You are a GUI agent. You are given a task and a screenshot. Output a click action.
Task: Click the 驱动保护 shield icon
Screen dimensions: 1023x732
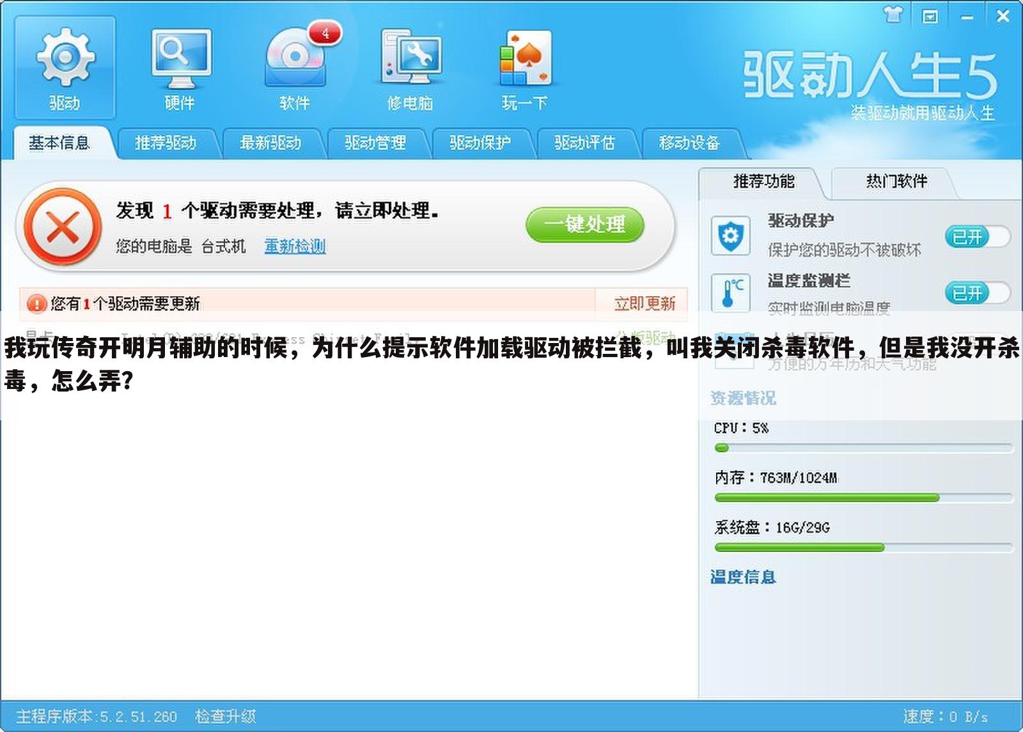[730, 236]
